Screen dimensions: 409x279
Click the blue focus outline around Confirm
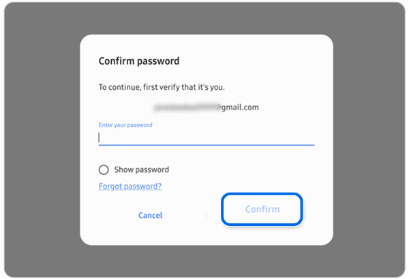[x=262, y=195]
